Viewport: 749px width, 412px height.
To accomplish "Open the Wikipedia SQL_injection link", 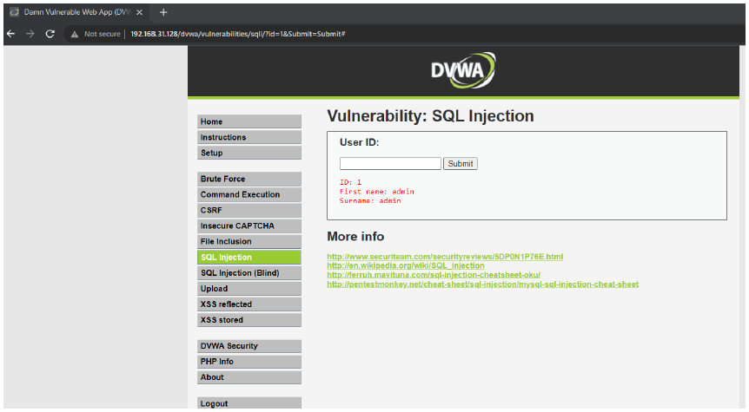I will point(406,265).
